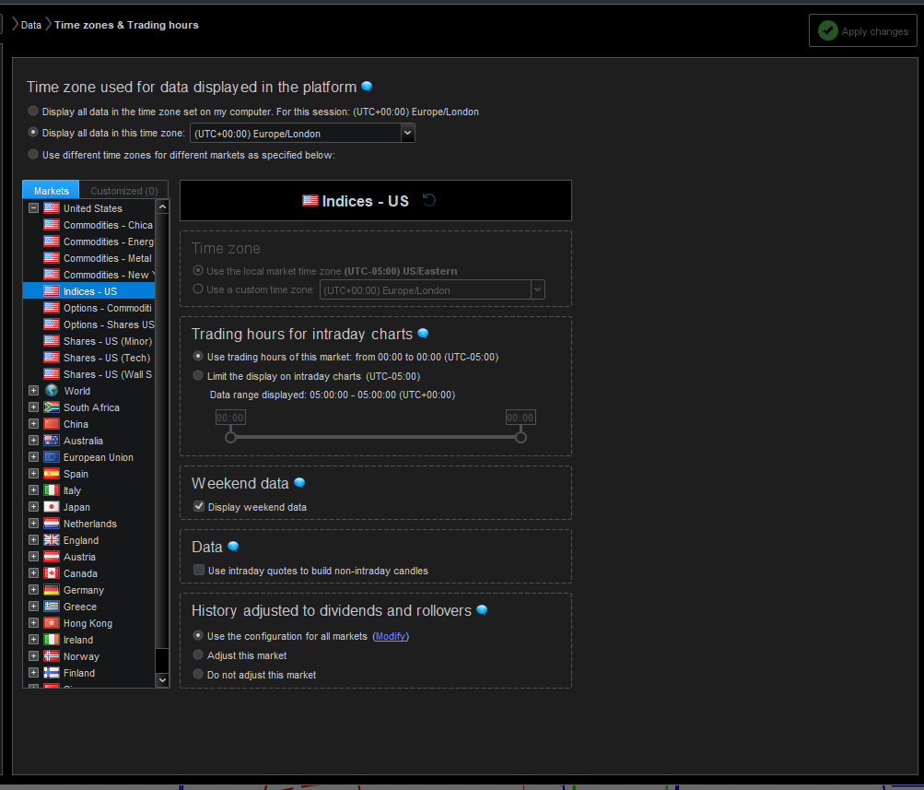Click the Hong Kong flag icon
Viewport: 924px width, 790px height.
tap(52, 622)
